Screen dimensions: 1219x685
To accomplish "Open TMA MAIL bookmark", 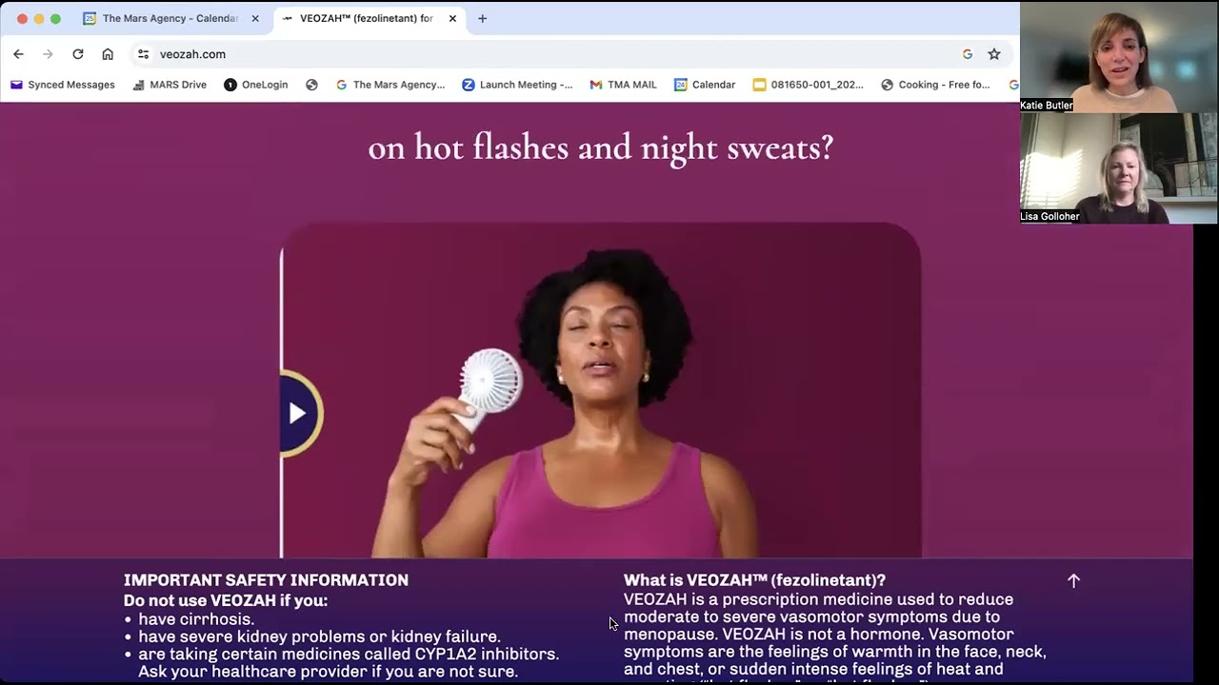I will (624, 85).
